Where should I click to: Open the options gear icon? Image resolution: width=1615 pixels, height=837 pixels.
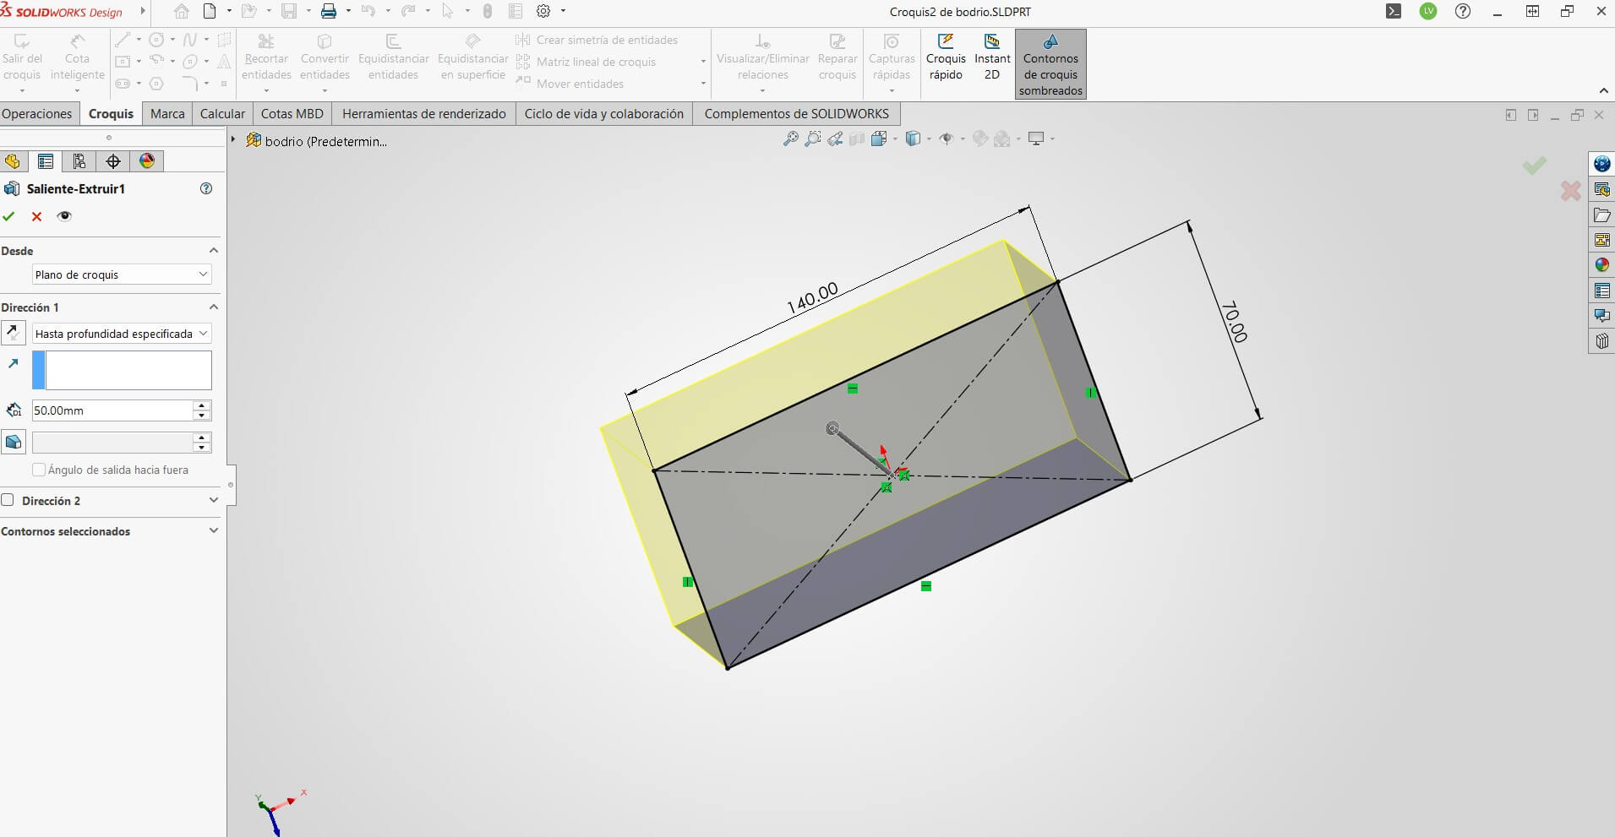(543, 11)
